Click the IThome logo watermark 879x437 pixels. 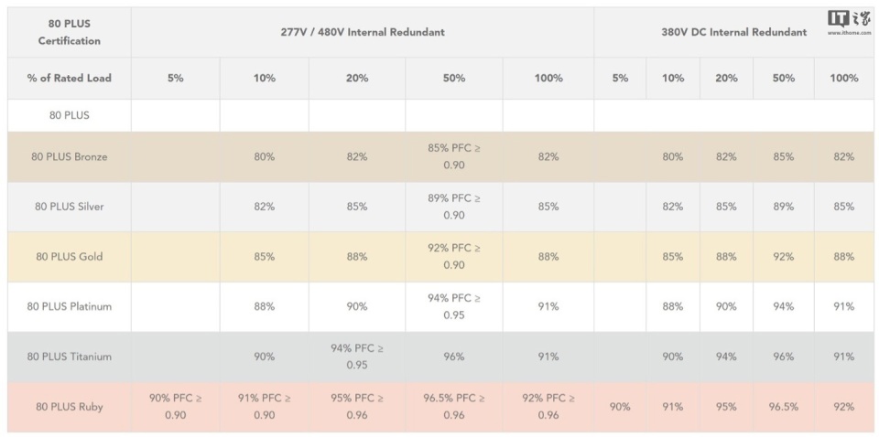click(x=849, y=19)
